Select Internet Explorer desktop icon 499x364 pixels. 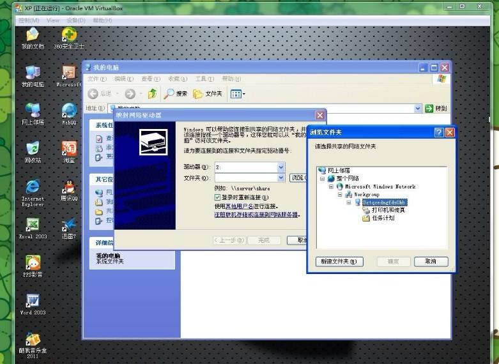click(x=33, y=192)
